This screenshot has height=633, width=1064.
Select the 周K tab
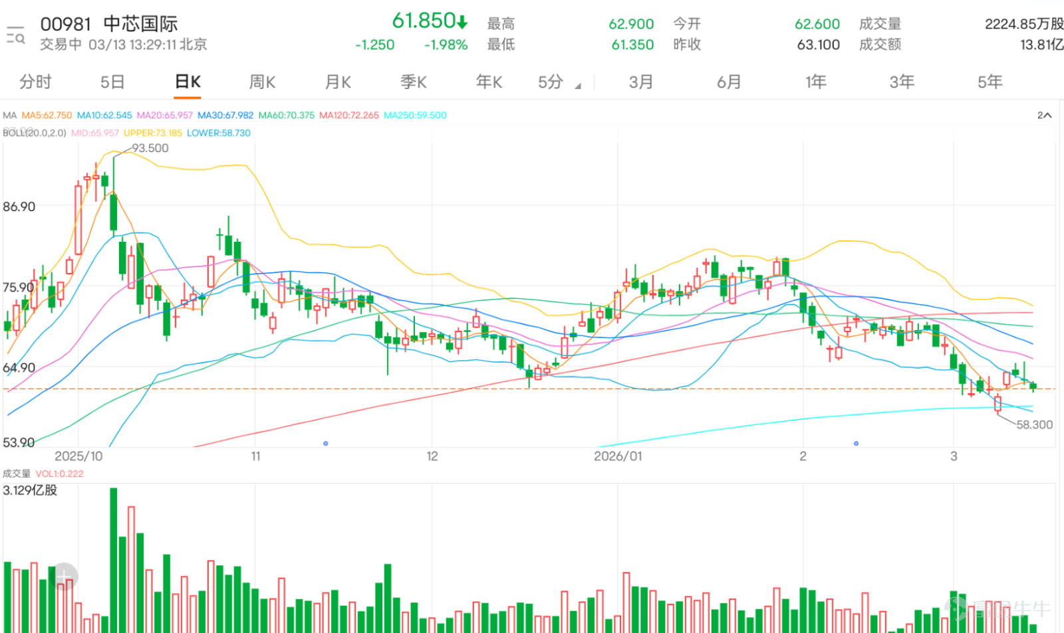click(x=262, y=82)
